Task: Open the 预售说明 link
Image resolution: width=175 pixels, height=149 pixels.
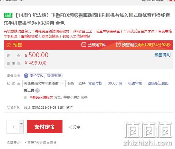Action: click(162, 55)
